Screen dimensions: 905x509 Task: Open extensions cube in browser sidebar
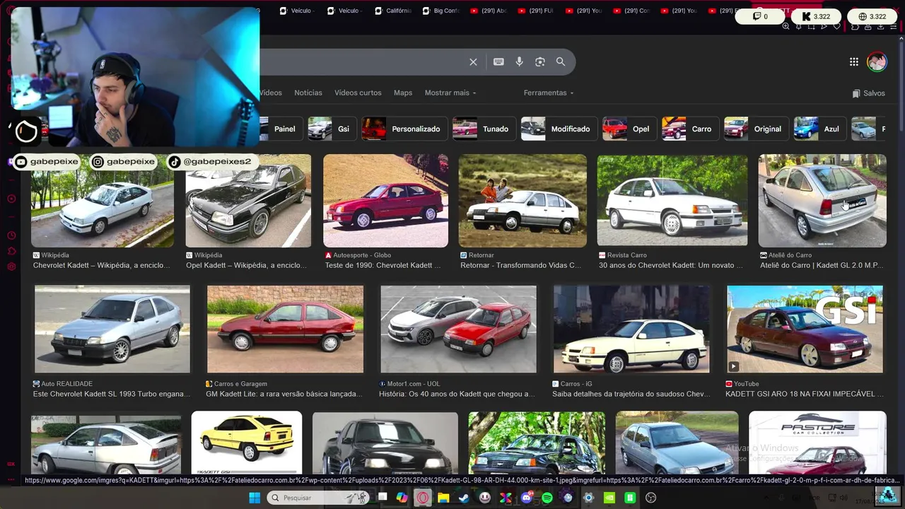click(x=11, y=251)
